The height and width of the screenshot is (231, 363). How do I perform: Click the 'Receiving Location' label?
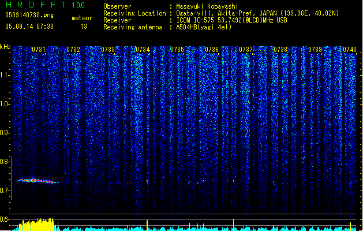[134, 13]
